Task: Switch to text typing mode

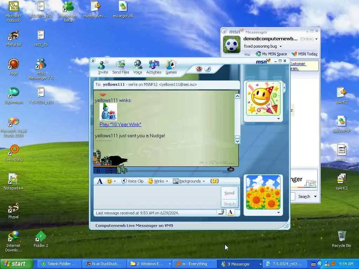Action: (230, 212)
